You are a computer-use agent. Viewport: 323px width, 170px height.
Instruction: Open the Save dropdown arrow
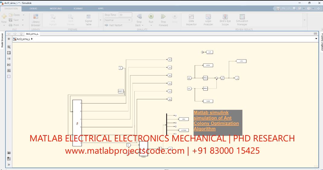click(x=23, y=20)
